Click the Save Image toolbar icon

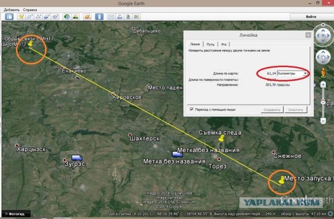pos(128,17)
